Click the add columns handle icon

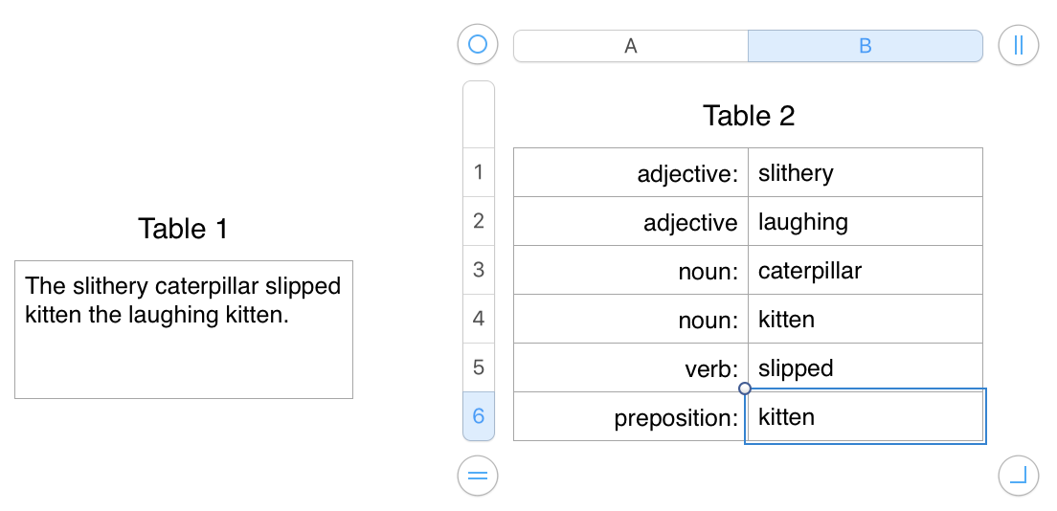(x=1018, y=45)
